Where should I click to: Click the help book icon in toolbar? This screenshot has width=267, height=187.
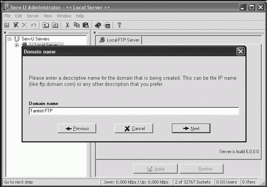(98, 25)
